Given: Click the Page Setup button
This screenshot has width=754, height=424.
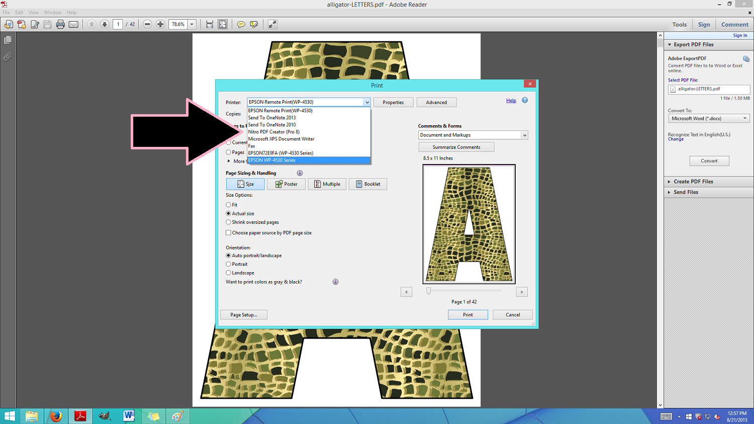Looking at the screenshot, I should [244, 314].
